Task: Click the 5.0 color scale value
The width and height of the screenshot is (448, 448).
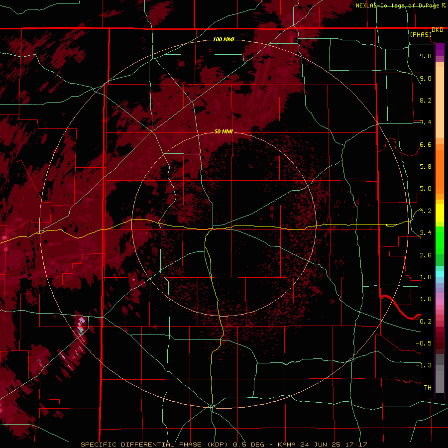Action: click(x=426, y=189)
